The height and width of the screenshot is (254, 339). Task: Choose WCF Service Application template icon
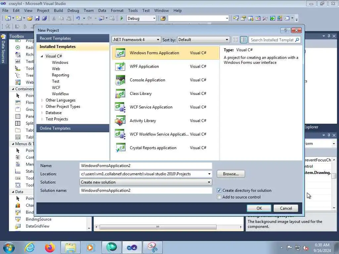click(120, 107)
